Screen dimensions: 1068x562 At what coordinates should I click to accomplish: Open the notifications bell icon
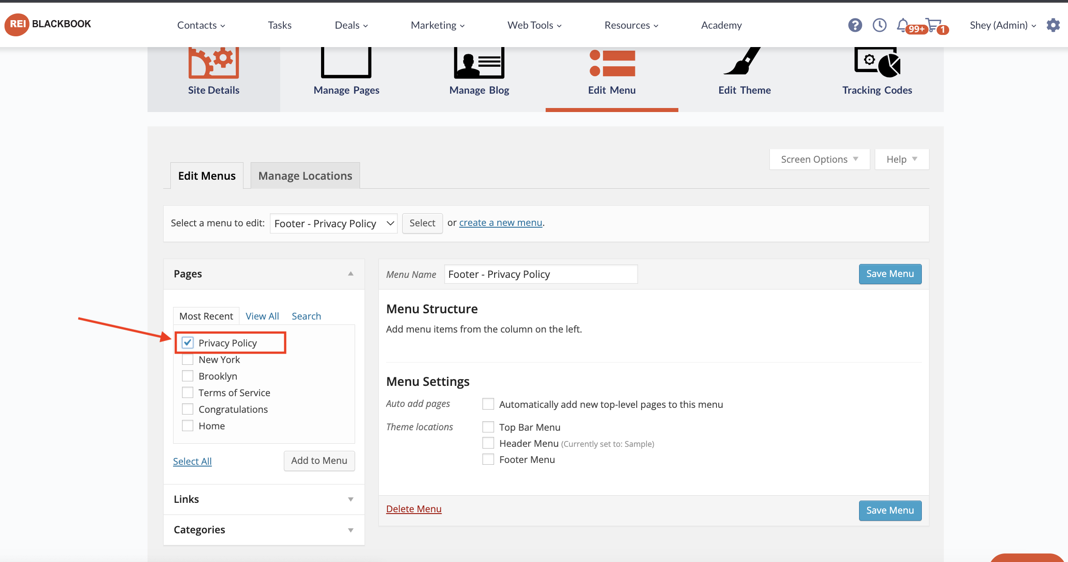(x=903, y=25)
